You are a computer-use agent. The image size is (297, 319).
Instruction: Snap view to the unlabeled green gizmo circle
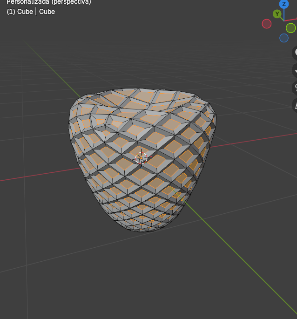pyautogui.click(x=290, y=28)
